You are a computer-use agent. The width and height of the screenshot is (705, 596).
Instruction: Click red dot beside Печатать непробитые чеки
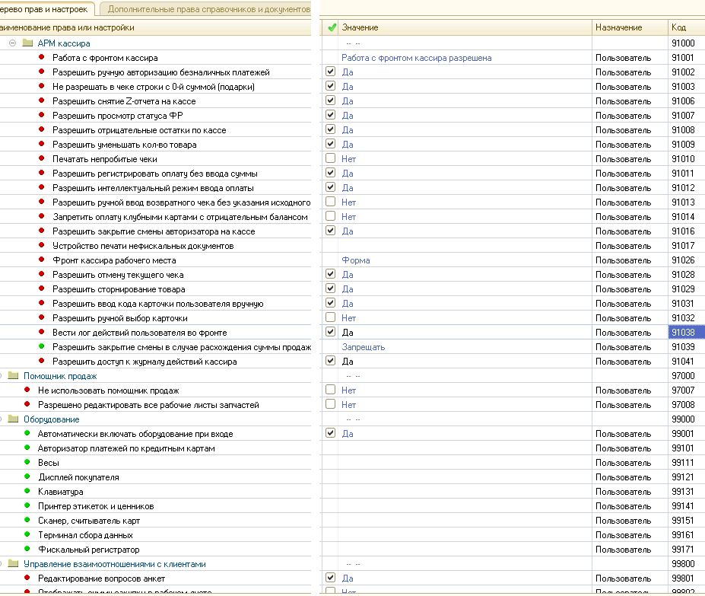pos(42,158)
